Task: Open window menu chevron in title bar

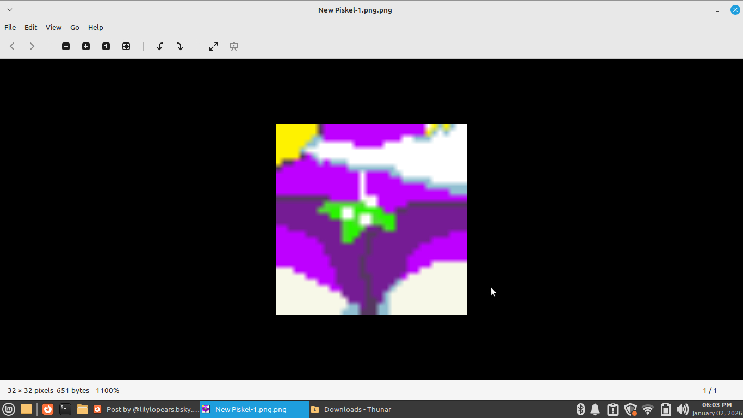Action: 9,10
